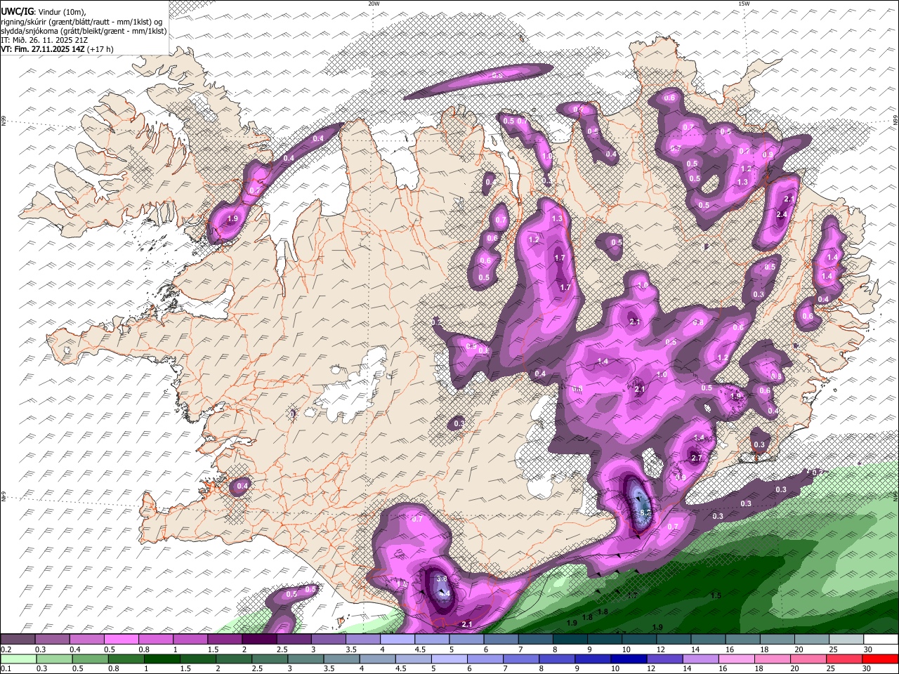Click the '(+17 h)' forecast offset
The height and width of the screenshot is (674, 899).
[x=100, y=49]
